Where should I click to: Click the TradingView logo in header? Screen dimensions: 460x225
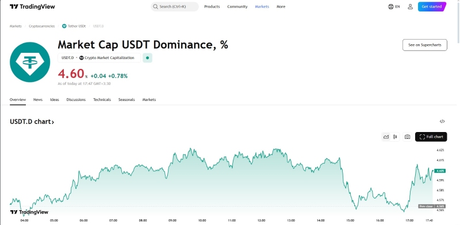click(32, 6)
